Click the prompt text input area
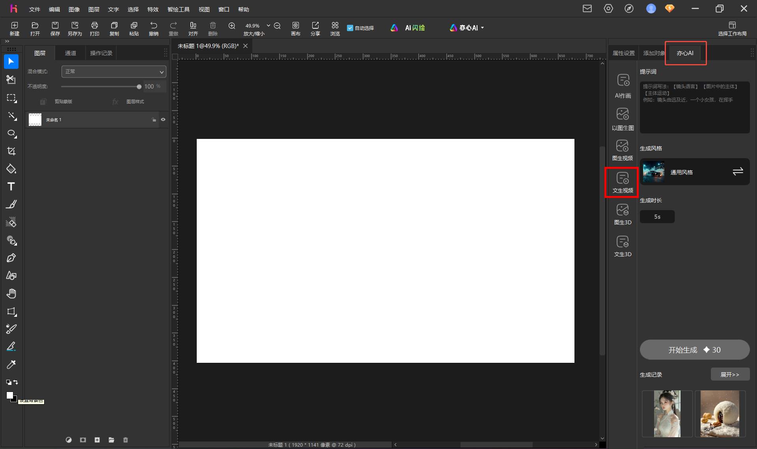This screenshot has height=449, width=757. pyautogui.click(x=695, y=107)
